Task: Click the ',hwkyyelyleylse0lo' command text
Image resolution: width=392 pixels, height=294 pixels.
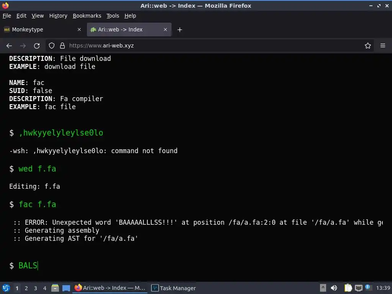Action: click(61, 133)
